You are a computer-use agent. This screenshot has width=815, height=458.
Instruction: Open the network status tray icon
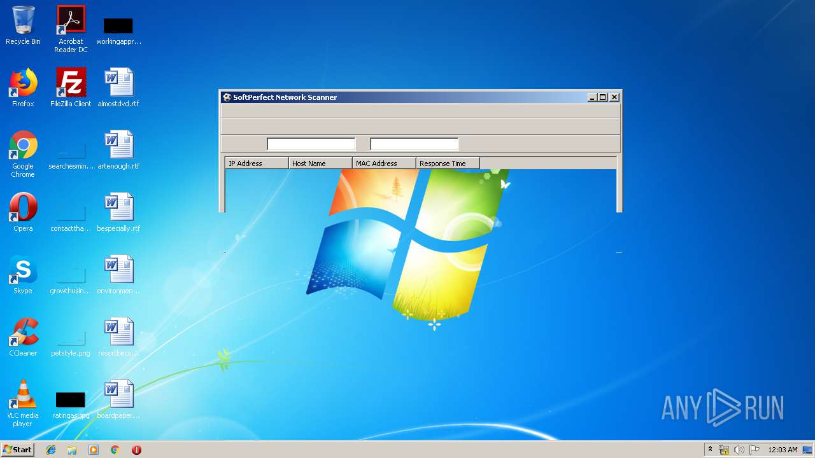click(x=724, y=450)
